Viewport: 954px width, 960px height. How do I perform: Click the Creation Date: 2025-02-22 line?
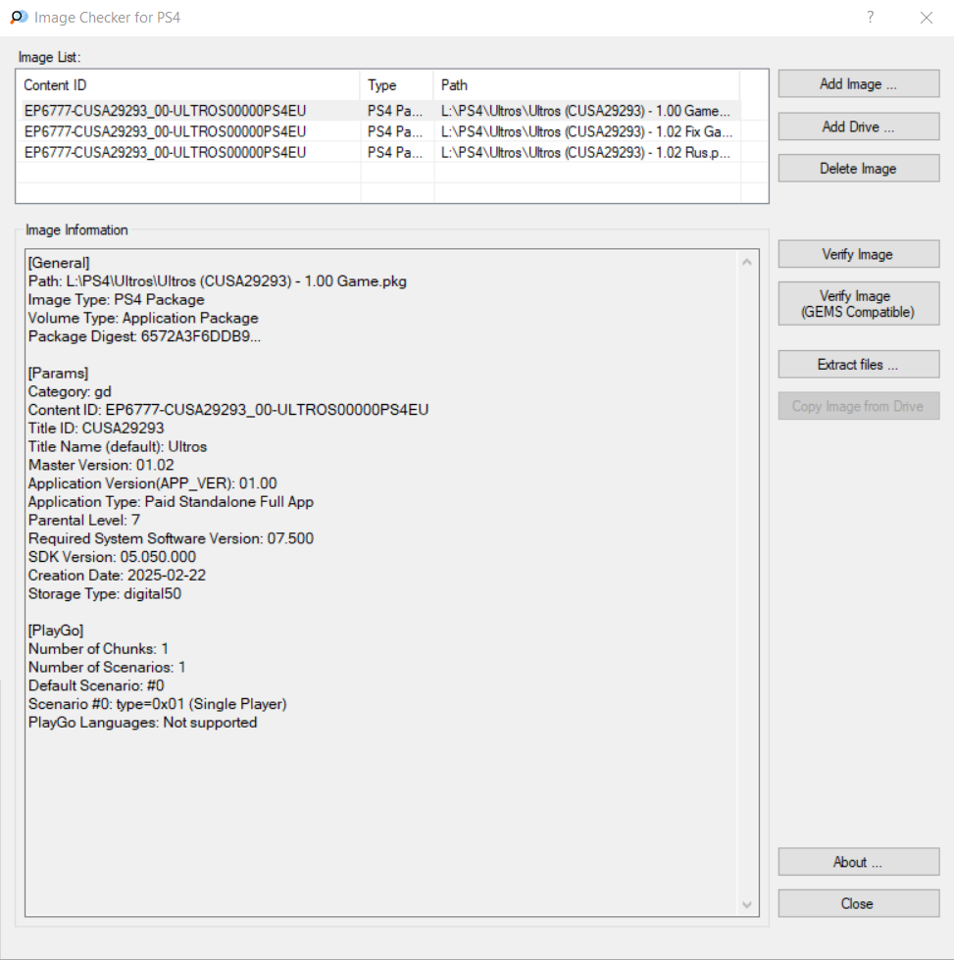pyautogui.click(x=117, y=575)
